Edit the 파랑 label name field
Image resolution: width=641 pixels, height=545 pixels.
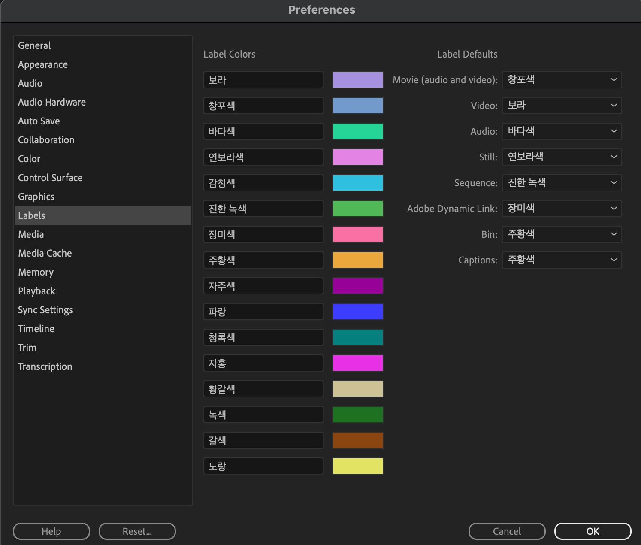tap(263, 312)
